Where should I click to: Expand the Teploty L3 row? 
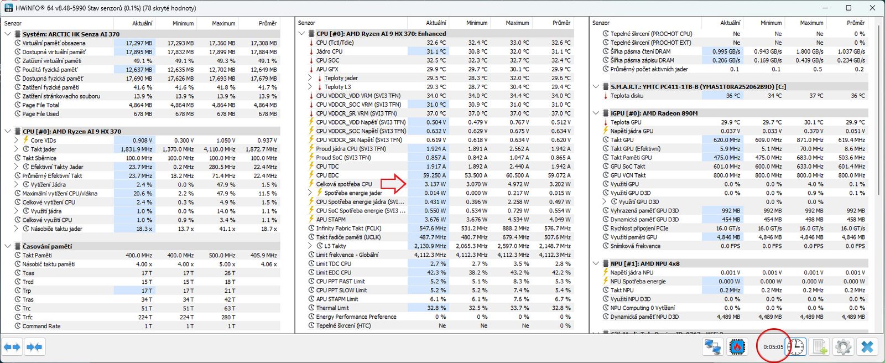click(310, 87)
